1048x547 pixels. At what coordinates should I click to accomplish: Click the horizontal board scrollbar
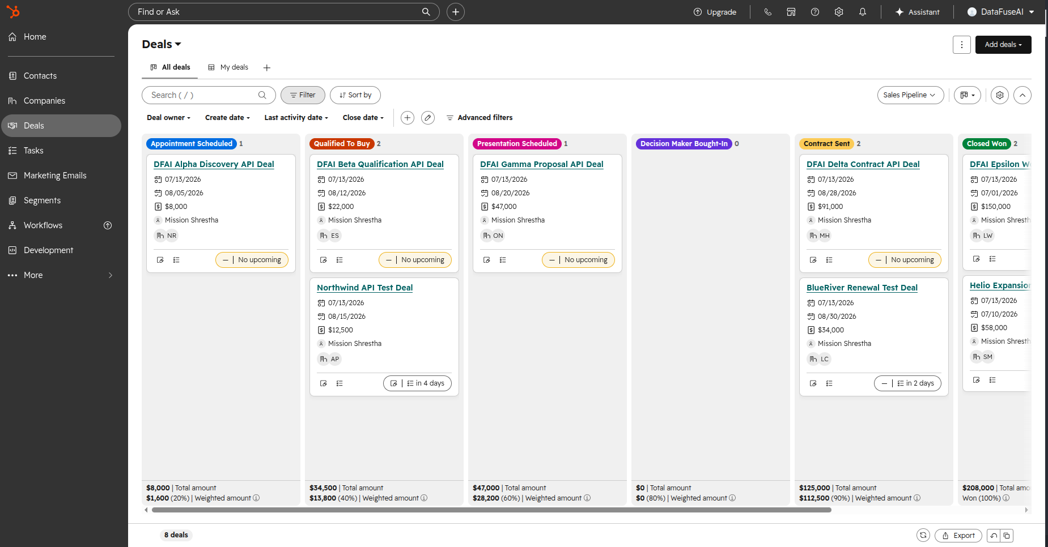491,510
